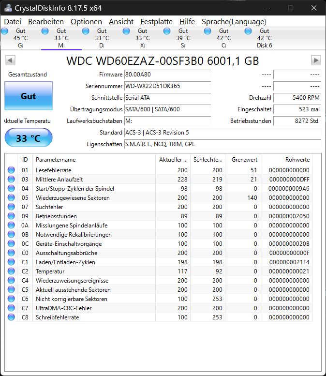This screenshot has height=376, width=326.
Task: Select the C: drive tab
Action: pos(223,38)
